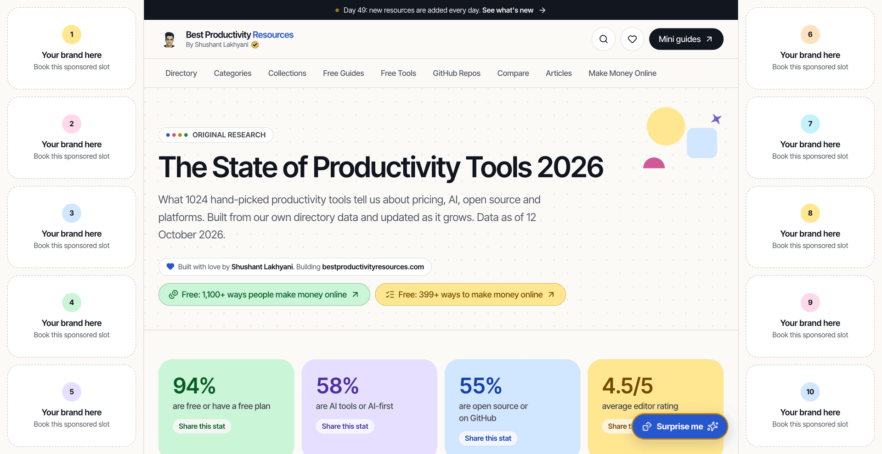Book sponsored slot number 5
Screen dimensions: 882x454
[72, 406]
